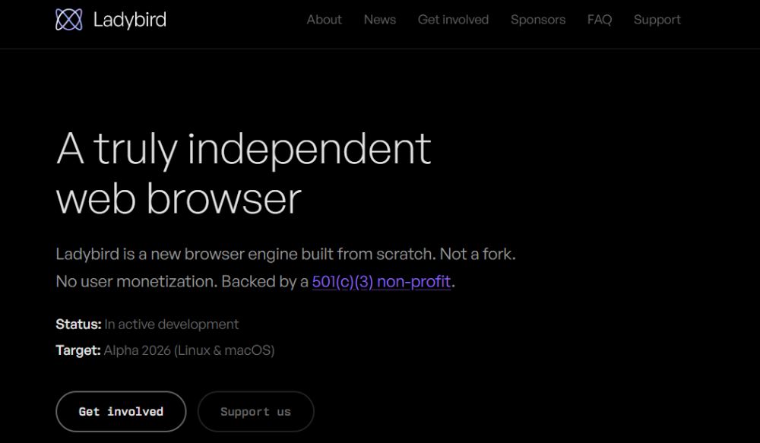Click the 'A truly independent' heading line

point(243,149)
